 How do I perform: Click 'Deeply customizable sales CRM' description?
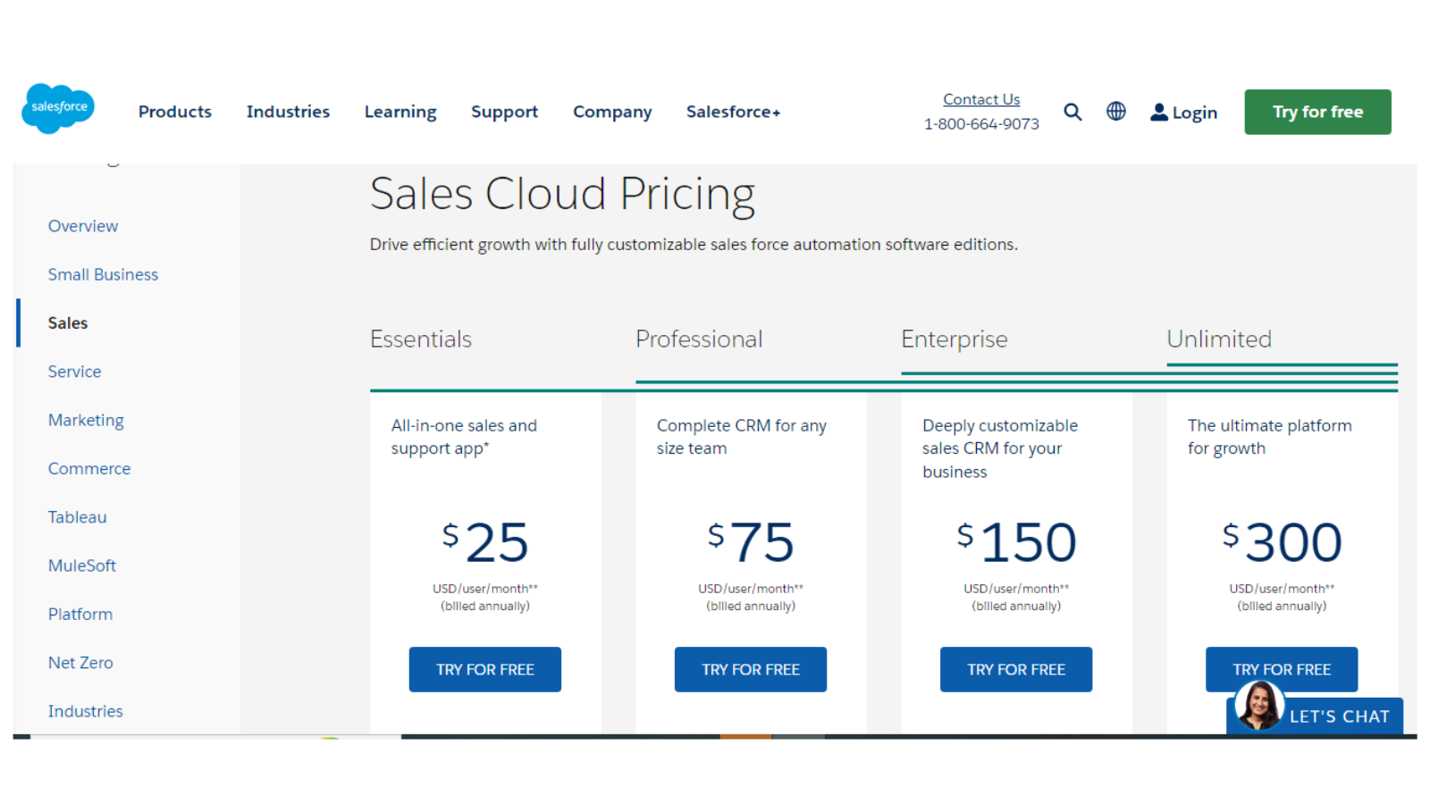coord(1000,448)
